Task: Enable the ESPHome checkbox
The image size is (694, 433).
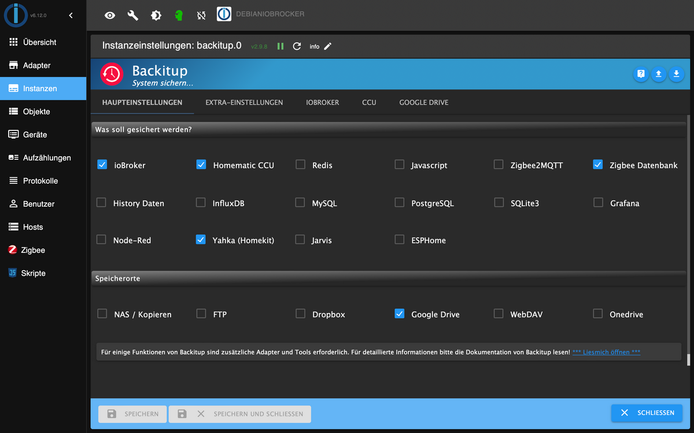Action: point(400,240)
